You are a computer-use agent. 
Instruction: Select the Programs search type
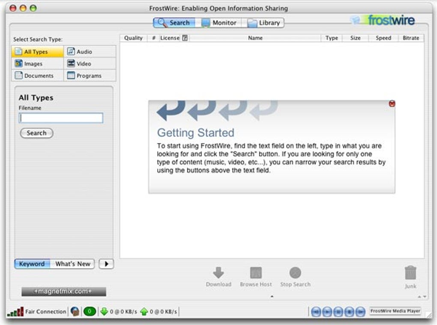tap(90, 76)
